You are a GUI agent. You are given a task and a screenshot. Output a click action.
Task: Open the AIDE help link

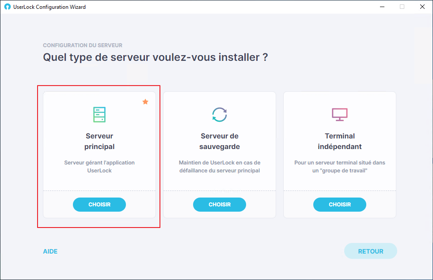click(50, 251)
